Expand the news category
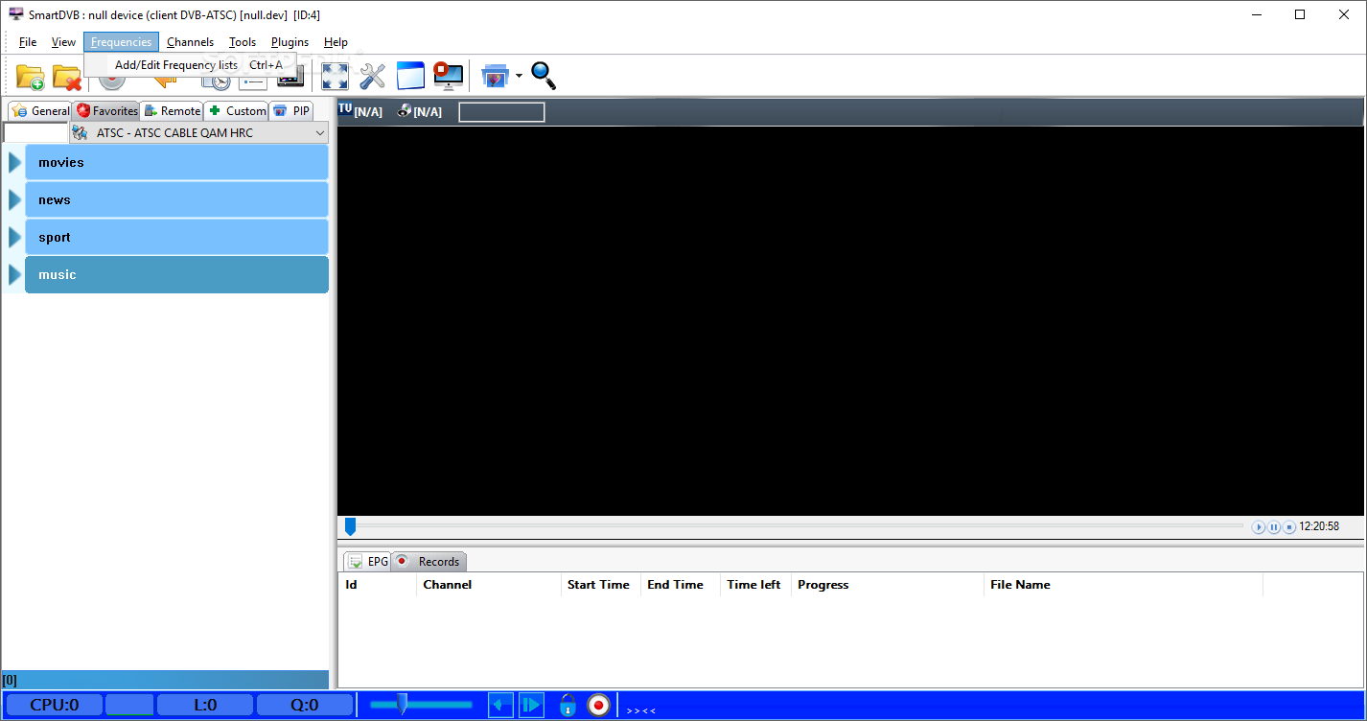This screenshot has width=1367, height=721. [14, 199]
